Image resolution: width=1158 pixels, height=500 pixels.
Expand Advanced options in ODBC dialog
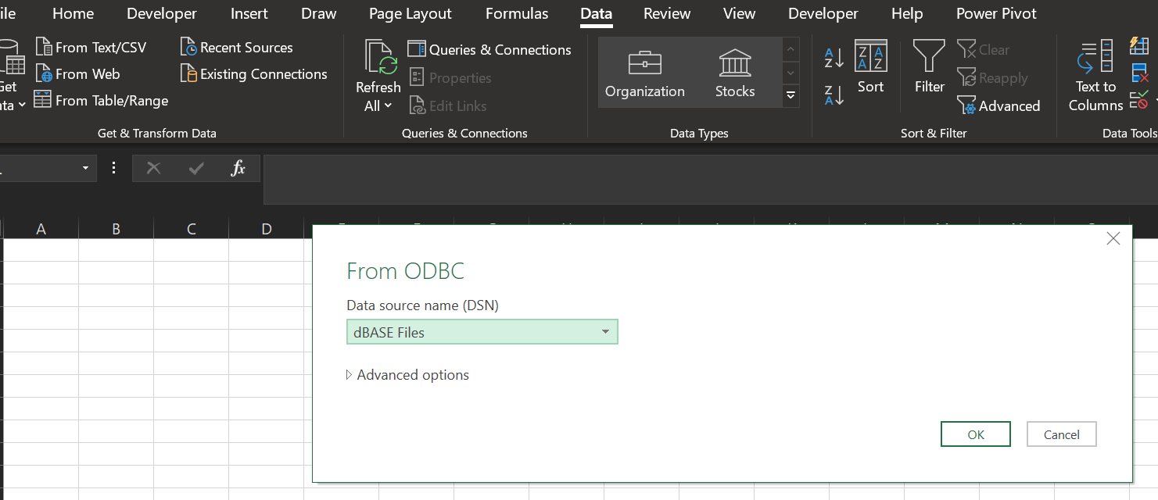point(407,375)
